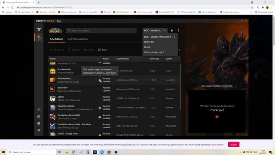275x155 pixels.
Task: Open the three-dot more options menu
Action: [x=178, y=31]
